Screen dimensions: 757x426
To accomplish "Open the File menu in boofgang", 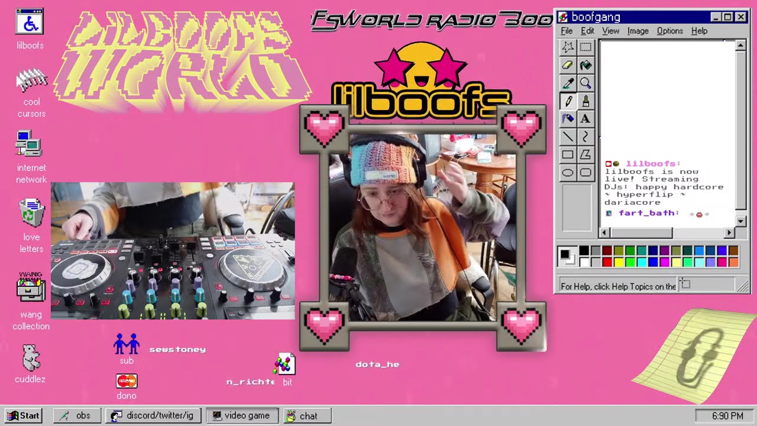I will 567,31.
